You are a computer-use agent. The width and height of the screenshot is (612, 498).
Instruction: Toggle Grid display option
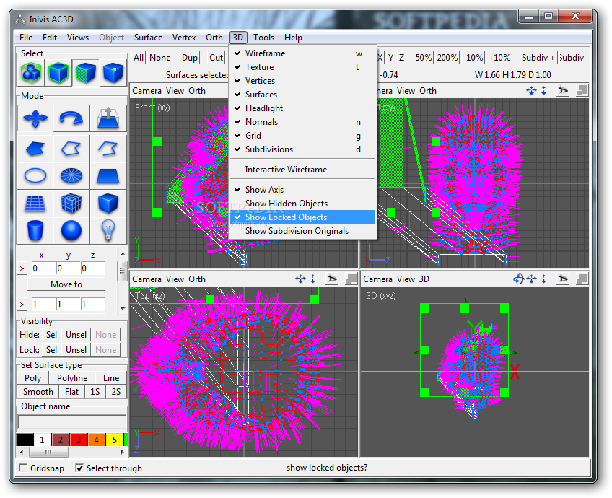point(303,136)
